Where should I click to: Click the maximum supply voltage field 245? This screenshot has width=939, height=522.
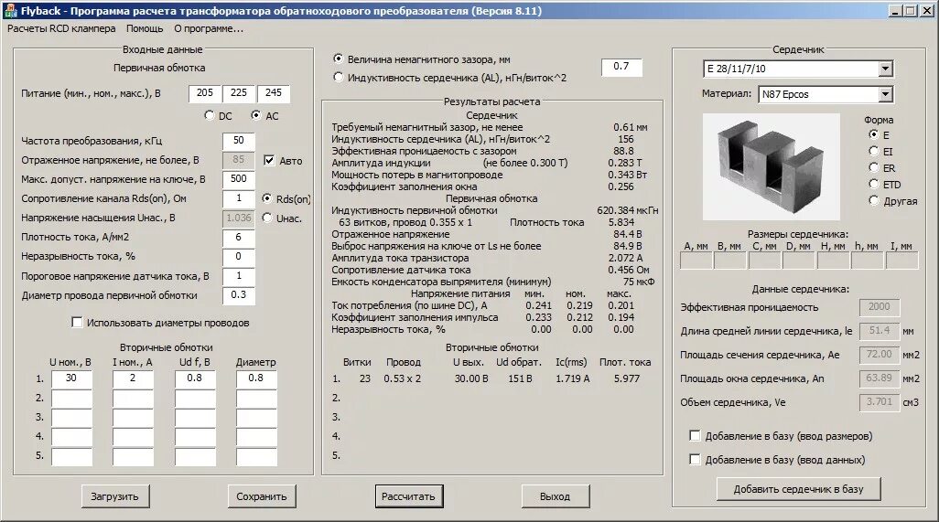pos(273,93)
